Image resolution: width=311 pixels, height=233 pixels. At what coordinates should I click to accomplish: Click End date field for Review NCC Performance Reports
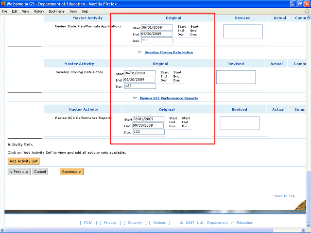(x=148, y=125)
